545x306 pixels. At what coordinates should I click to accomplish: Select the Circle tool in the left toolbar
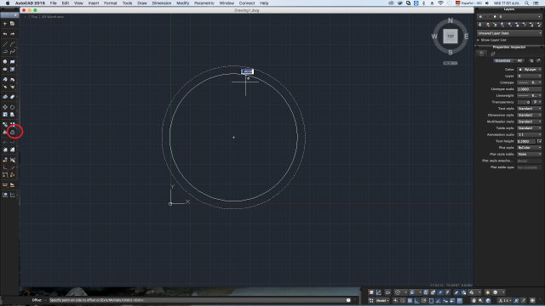click(5, 62)
